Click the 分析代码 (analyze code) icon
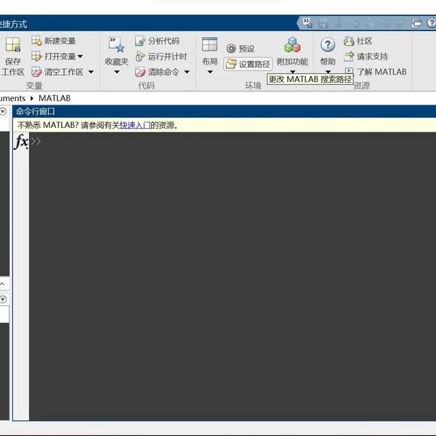436x436 pixels. (x=140, y=41)
